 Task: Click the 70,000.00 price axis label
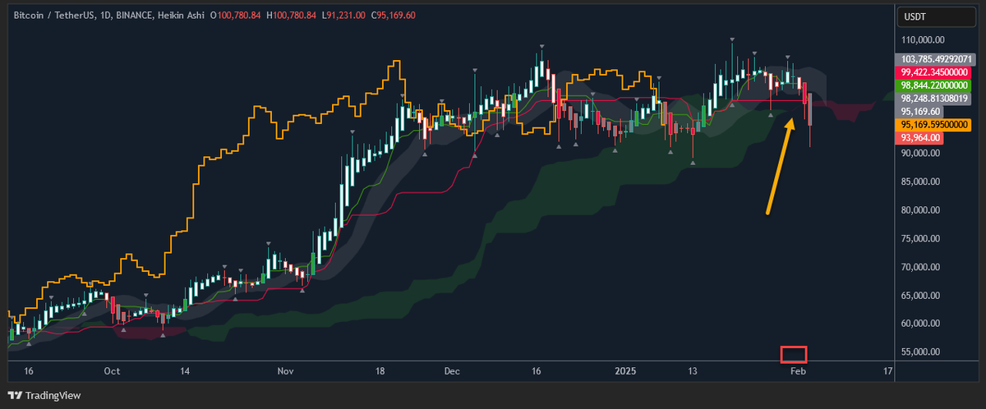pos(922,267)
